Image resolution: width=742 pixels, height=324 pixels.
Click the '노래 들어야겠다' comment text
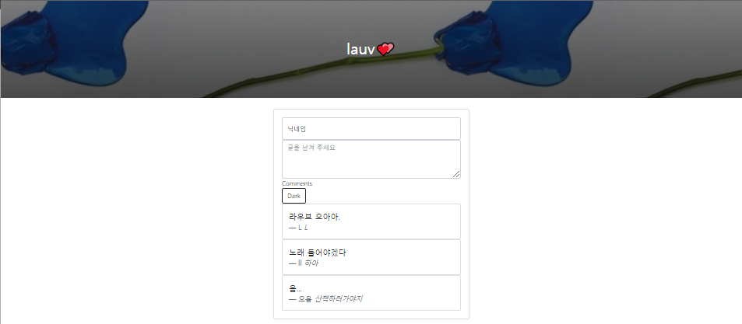(x=318, y=253)
